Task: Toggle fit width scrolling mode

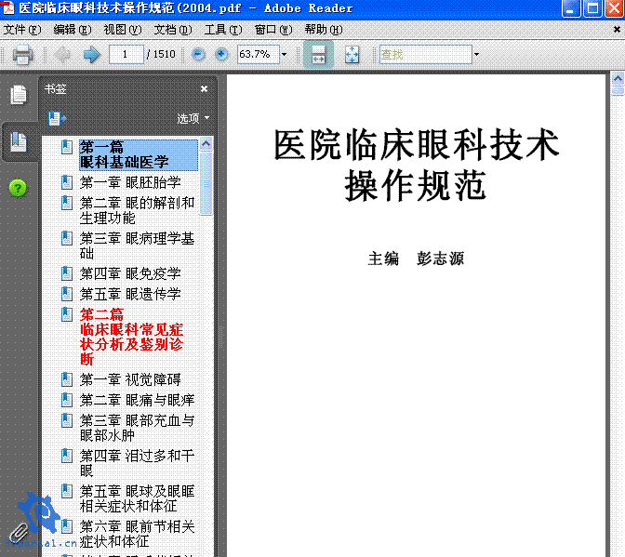Action: coord(318,54)
